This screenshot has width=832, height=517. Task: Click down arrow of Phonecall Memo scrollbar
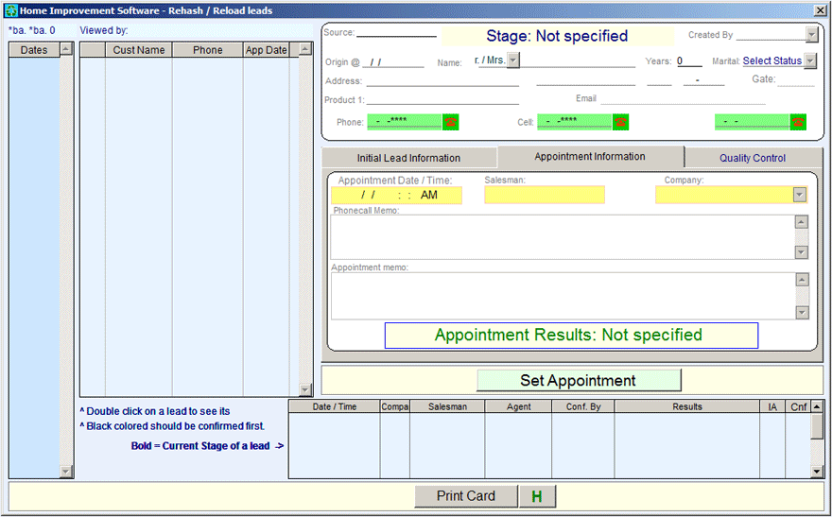[801, 252]
